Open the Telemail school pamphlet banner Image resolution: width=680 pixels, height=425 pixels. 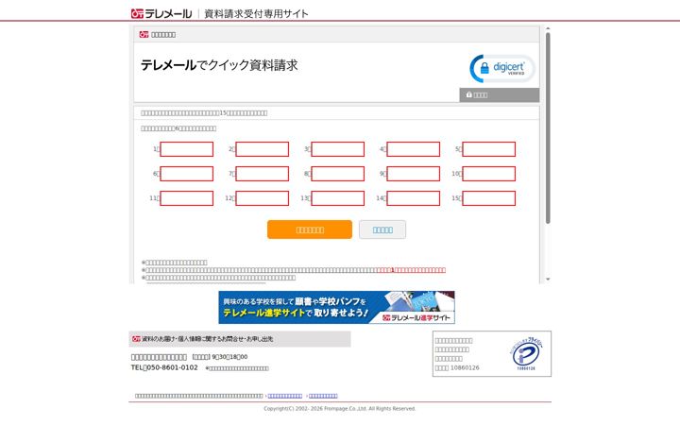tap(336, 308)
